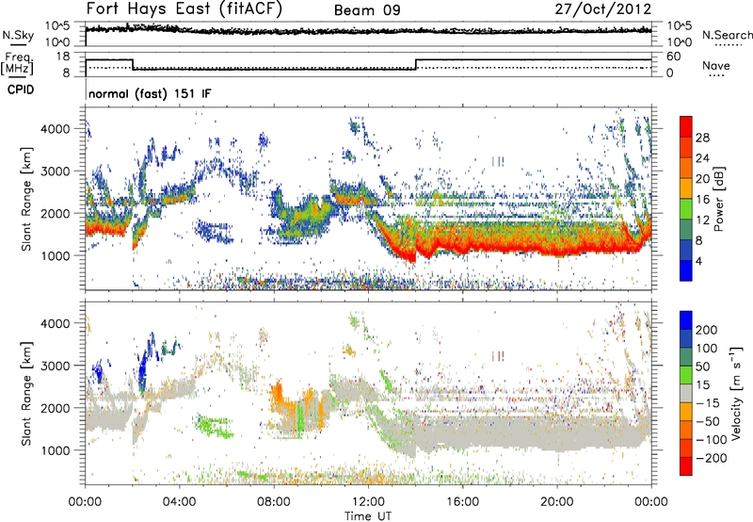Click the "16:00" time tick label

pyautogui.click(x=462, y=502)
